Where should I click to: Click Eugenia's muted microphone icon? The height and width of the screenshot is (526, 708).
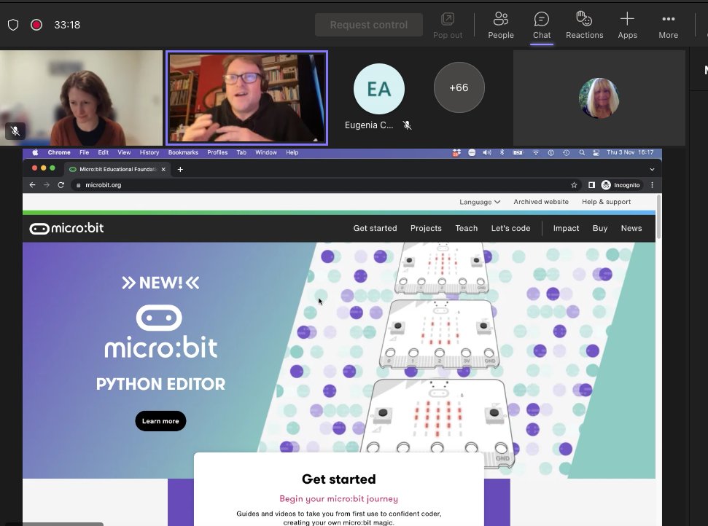(x=407, y=125)
